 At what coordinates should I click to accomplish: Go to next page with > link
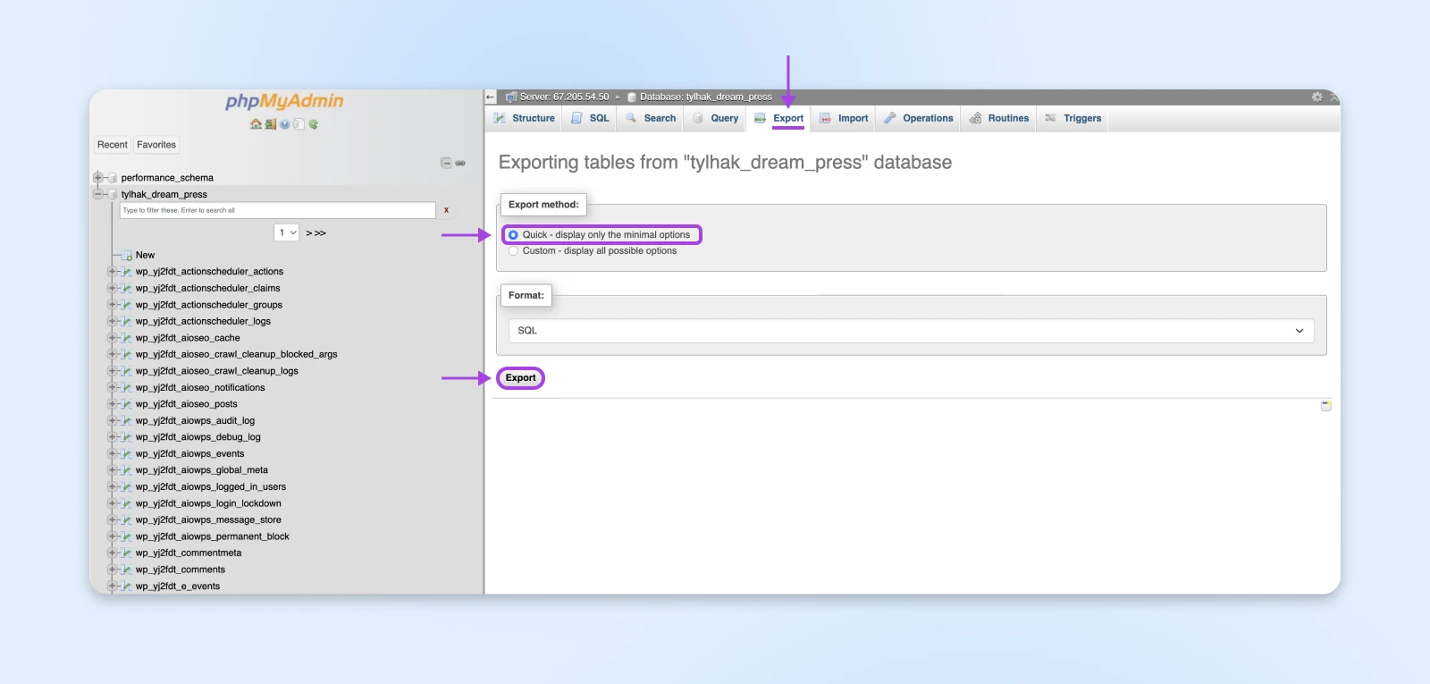coord(308,233)
